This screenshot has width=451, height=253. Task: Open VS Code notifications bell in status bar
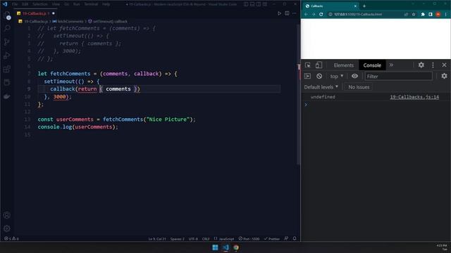[x=295, y=239]
